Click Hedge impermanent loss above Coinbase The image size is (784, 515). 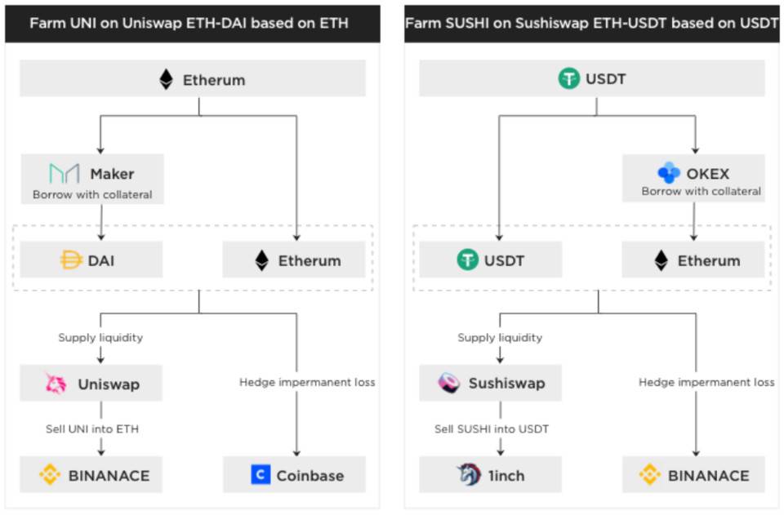click(307, 382)
